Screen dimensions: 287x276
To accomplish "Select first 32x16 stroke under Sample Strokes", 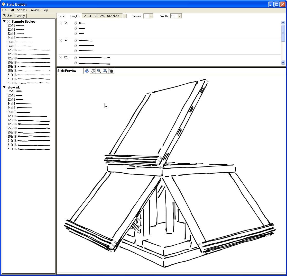I will [16, 25].
